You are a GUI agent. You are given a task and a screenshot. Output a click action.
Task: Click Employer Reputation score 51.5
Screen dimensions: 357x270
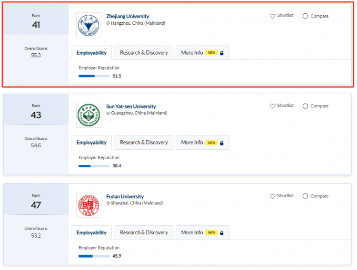[117, 76]
